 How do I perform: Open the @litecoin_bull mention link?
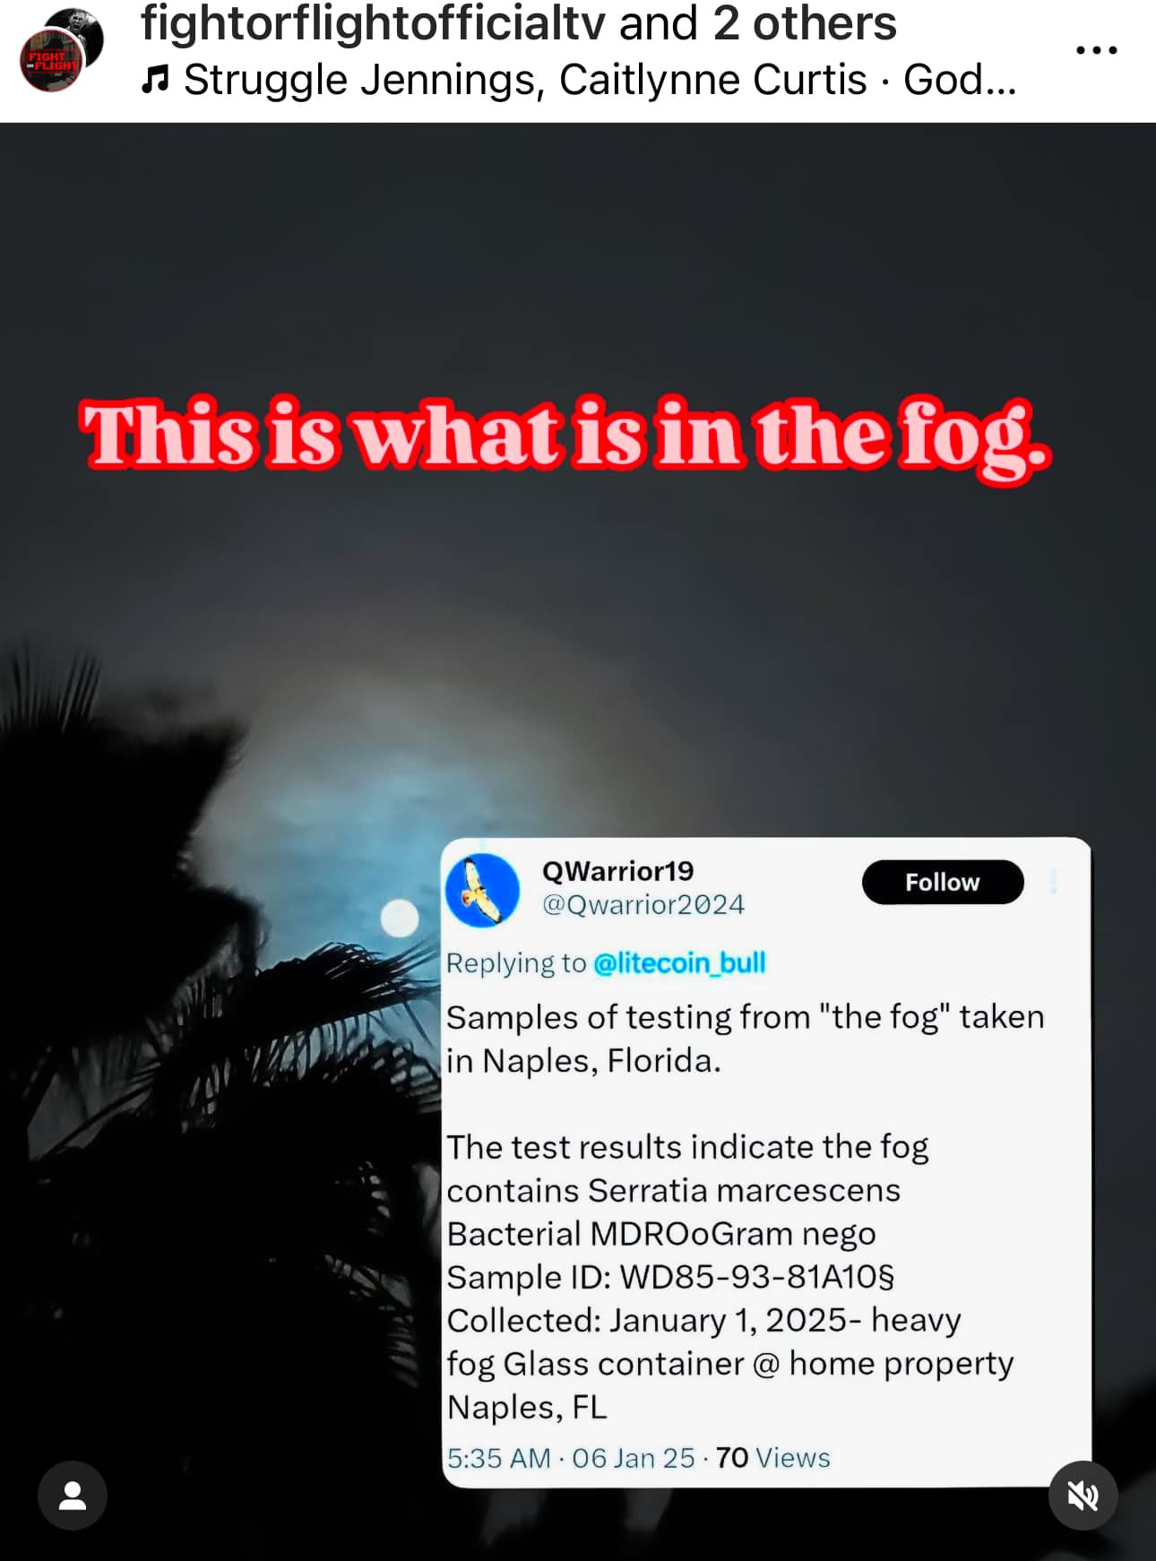(679, 962)
